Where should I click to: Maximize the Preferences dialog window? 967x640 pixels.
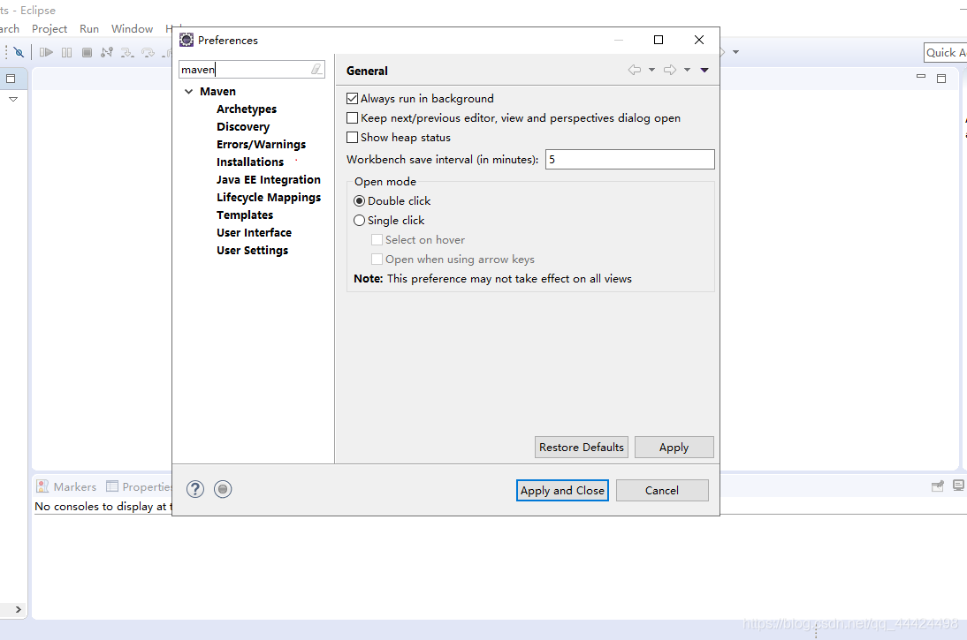(658, 40)
